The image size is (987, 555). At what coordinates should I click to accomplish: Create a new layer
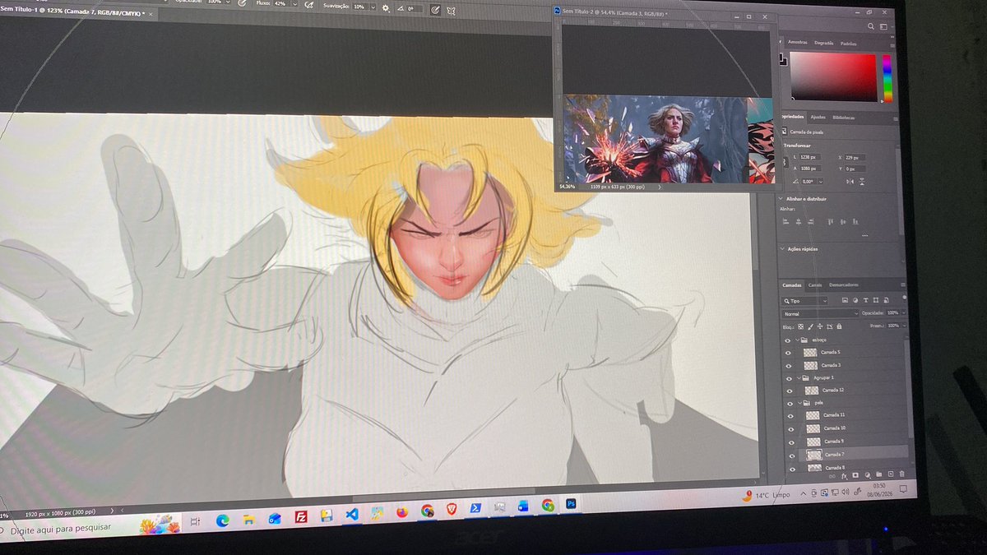pos(891,474)
